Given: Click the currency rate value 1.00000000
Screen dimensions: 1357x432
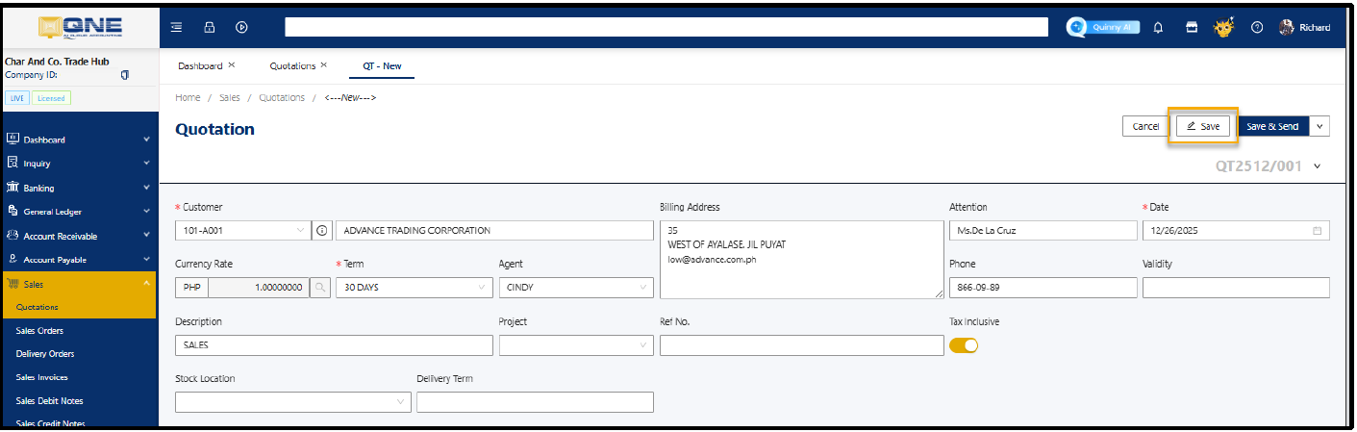Looking at the screenshot, I should coord(258,287).
